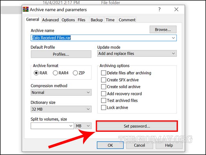Select the RAR format radio button
This screenshot has height=155, width=206.
pyautogui.click(x=36, y=73)
